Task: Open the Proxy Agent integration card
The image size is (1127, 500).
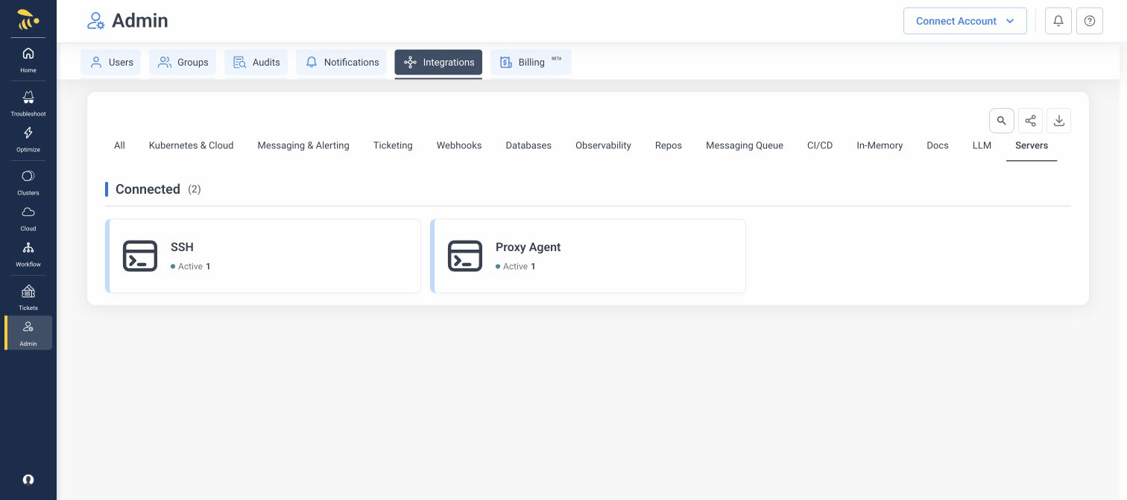Action: pos(588,256)
